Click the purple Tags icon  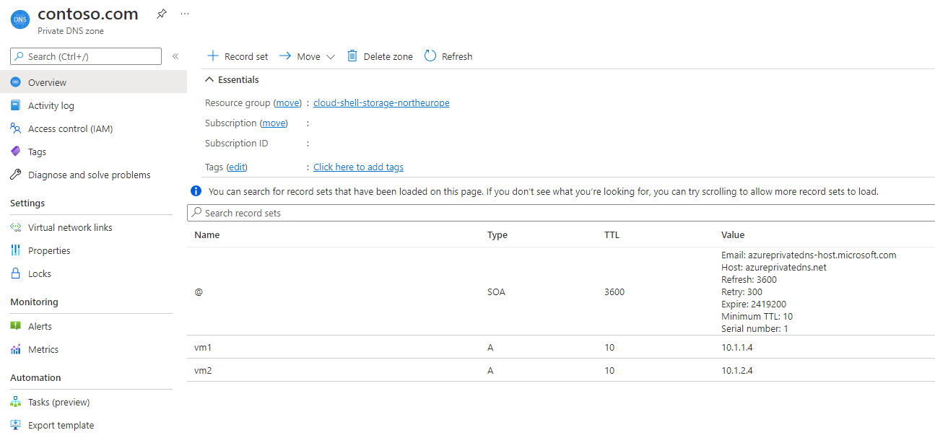pyautogui.click(x=15, y=152)
